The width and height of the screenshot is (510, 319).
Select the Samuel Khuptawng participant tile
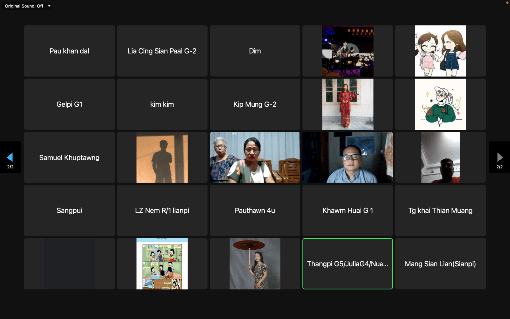click(x=69, y=158)
